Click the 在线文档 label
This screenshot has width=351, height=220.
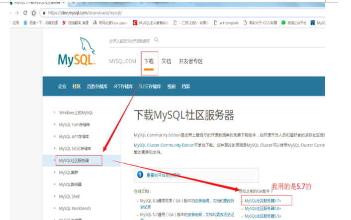point(143,191)
